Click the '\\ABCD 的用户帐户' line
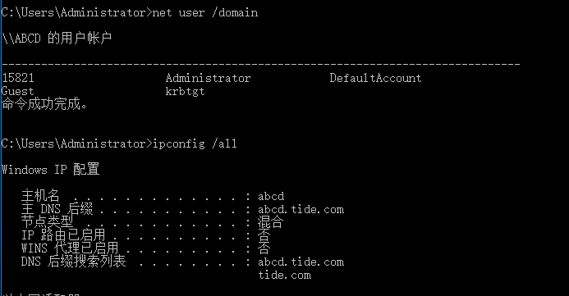The image size is (569, 296). coord(57,38)
